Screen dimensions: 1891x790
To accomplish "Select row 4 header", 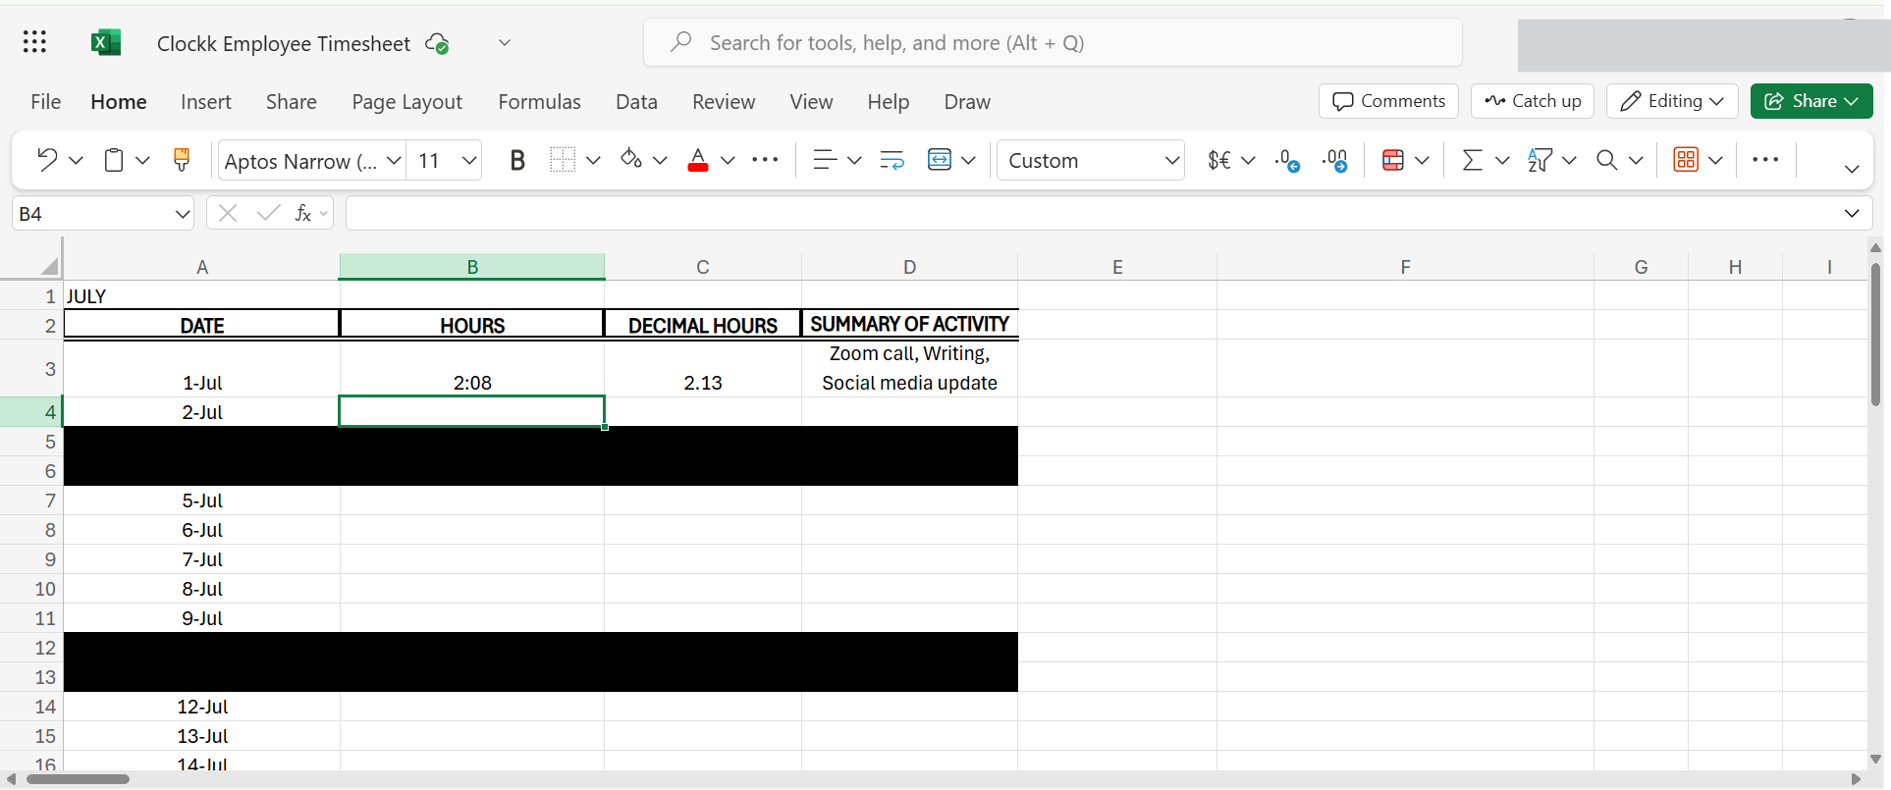I will [x=31, y=412].
